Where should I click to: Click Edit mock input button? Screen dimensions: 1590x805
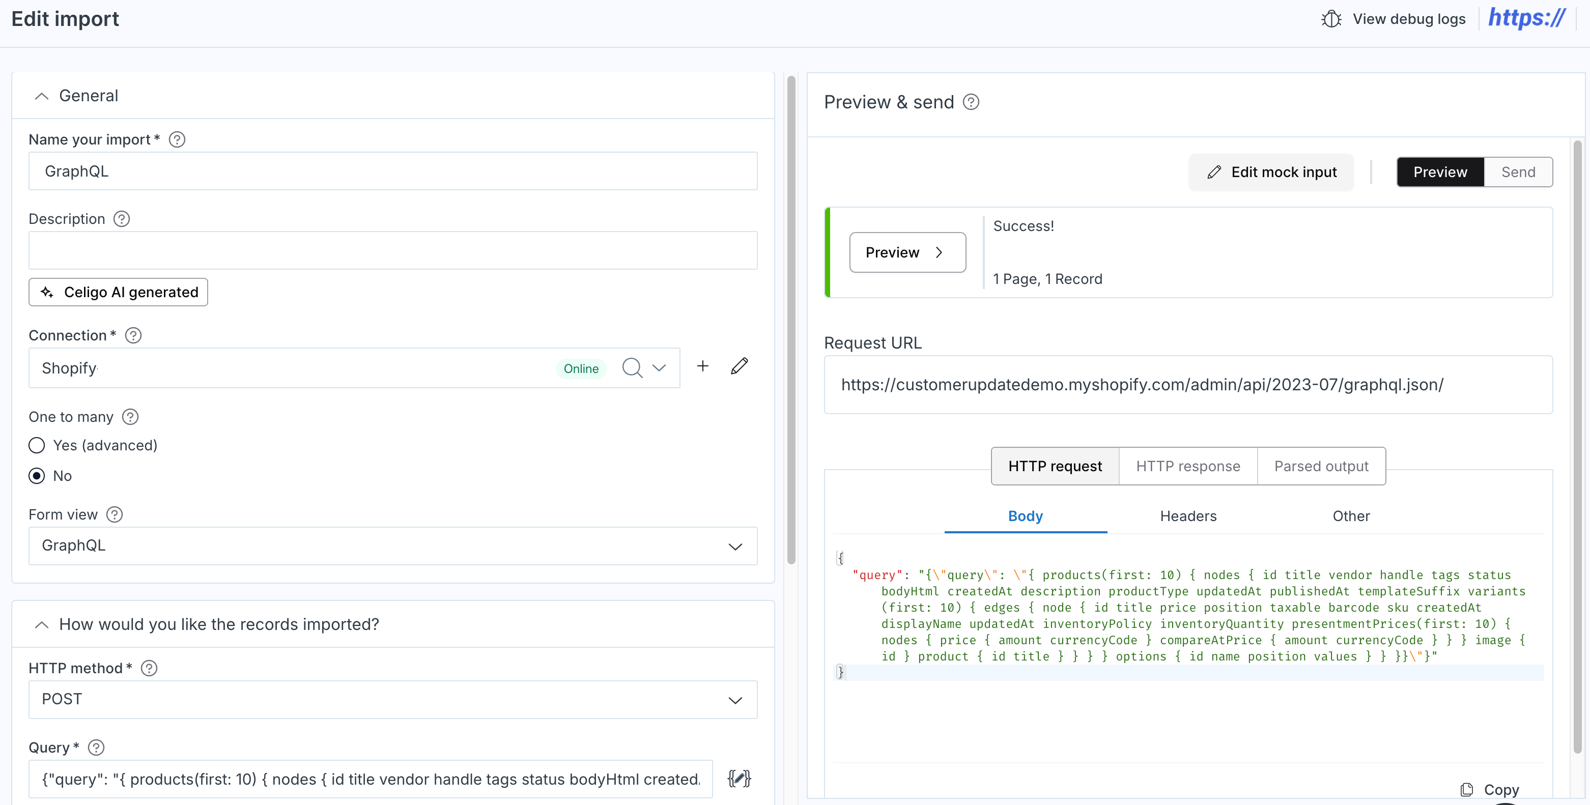click(x=1271, y=172)
